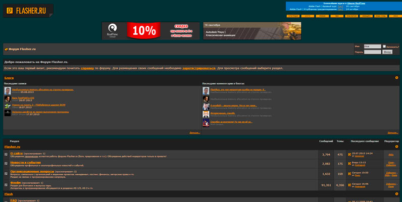Screen dimensions: 402x202
Task: Click cartoon face avatar in blog comments
Action: point(206,114)
